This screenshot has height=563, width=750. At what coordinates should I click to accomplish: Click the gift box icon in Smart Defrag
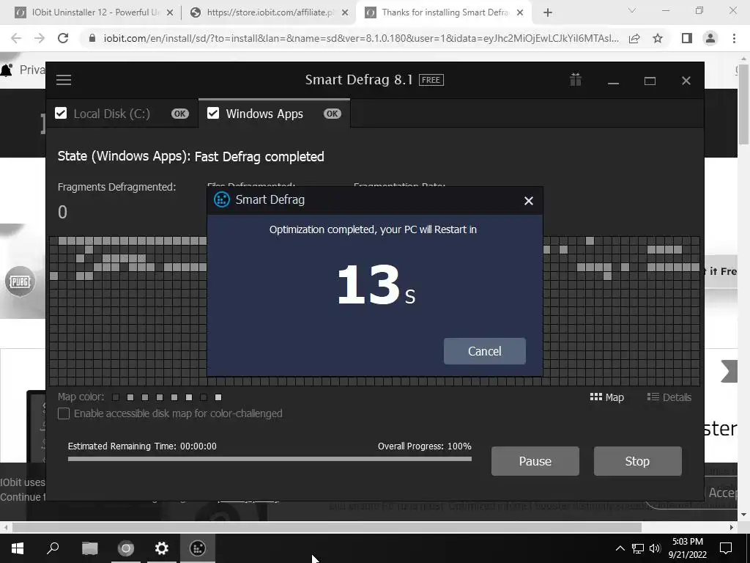pos(576,79)
